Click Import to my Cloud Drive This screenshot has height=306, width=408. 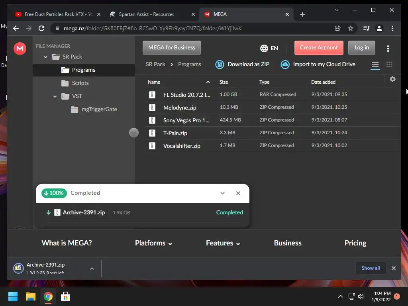(x=324, y=64)
